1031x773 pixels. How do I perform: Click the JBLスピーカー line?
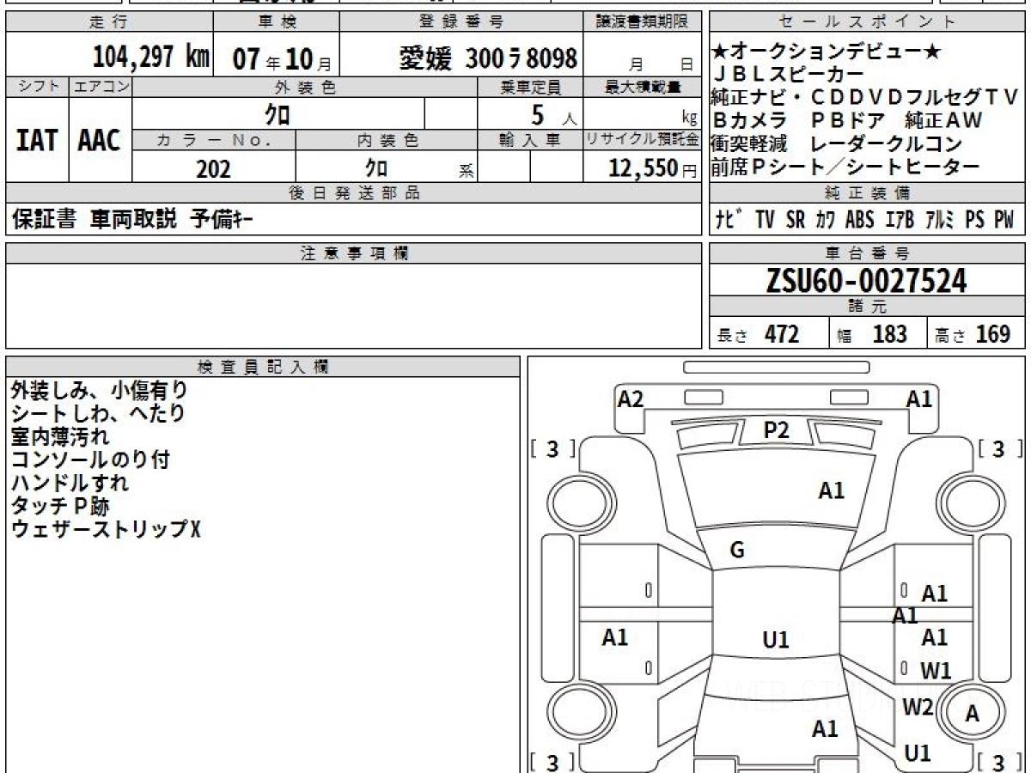click(x=788, y=75)
